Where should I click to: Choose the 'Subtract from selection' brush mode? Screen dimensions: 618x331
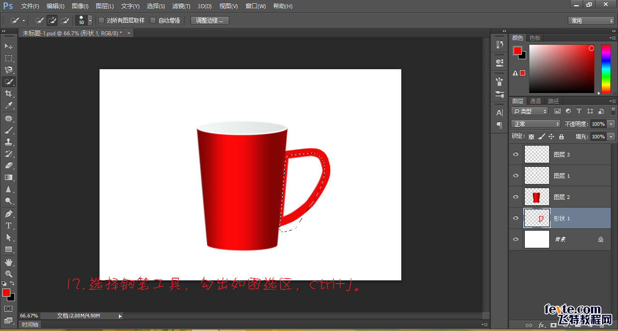coord(65,20)
